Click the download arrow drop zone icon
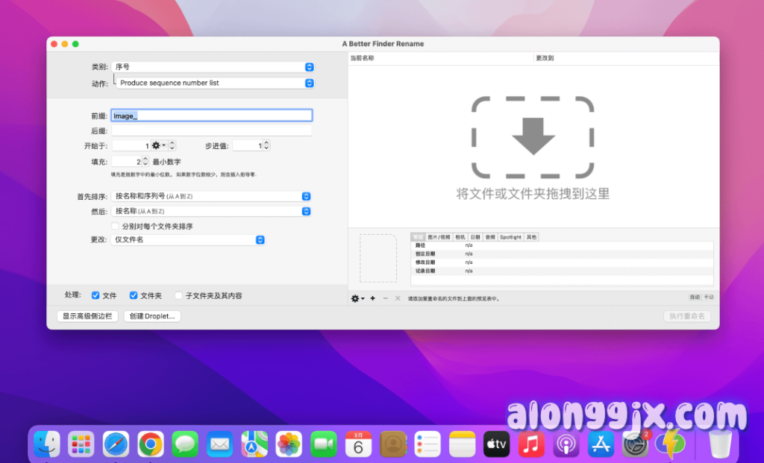Image resolution: width=764 pixels, height=463 pixels. [533, 137]
